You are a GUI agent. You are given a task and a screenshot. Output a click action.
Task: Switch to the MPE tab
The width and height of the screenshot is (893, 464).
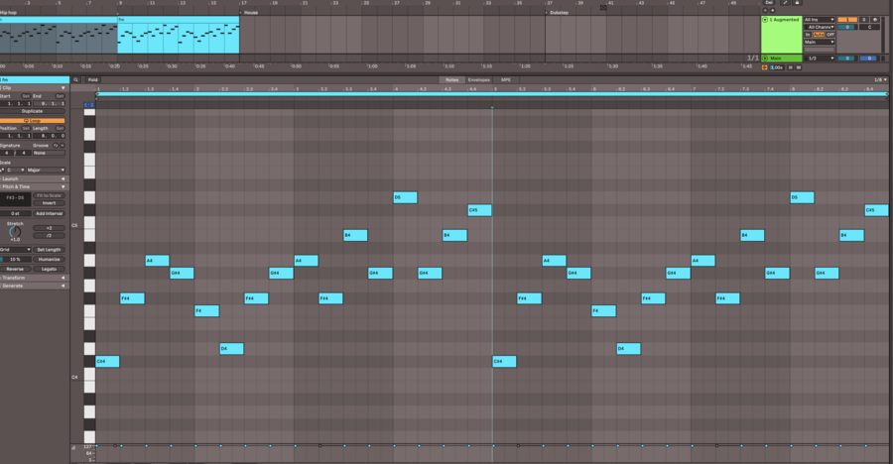click(x=506, y=80)
